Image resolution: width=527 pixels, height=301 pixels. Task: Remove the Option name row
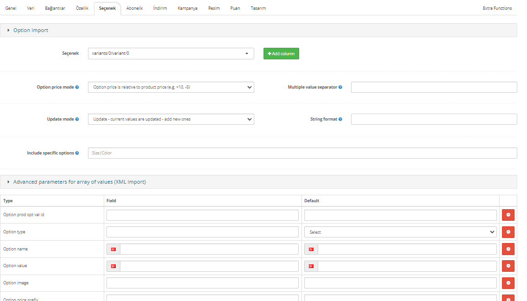508,249
